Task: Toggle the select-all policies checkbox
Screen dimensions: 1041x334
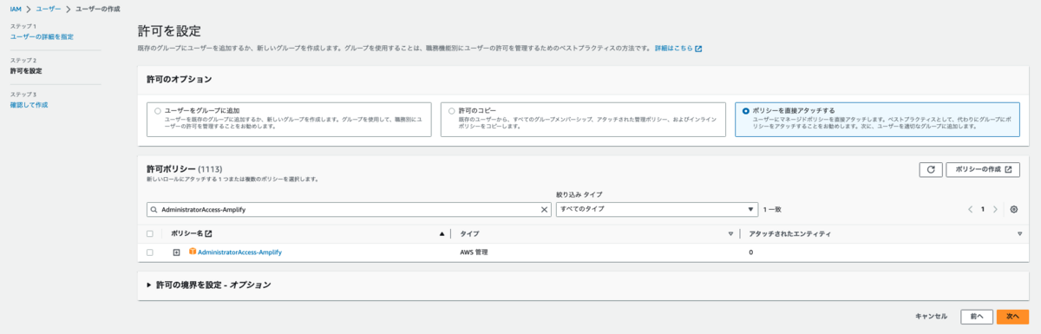Action: click(150, 234)
